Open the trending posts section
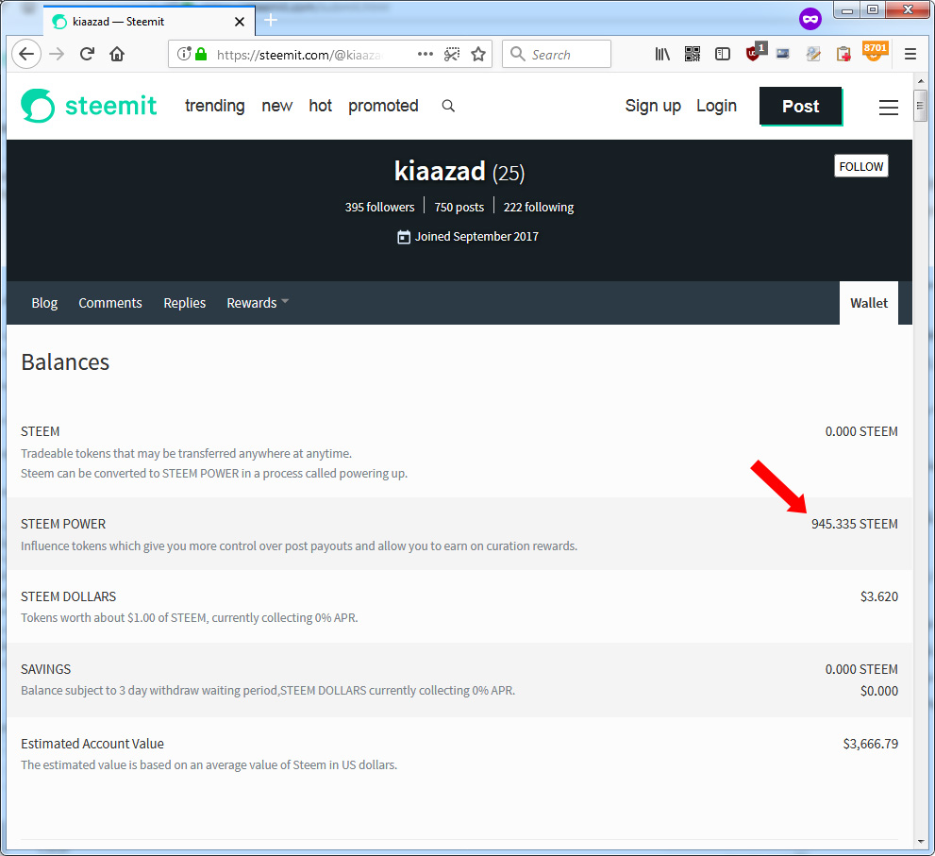The image size is (935, 856). coord(215,106)
